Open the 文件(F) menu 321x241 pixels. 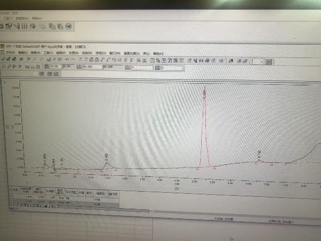[x=10, y=52]
